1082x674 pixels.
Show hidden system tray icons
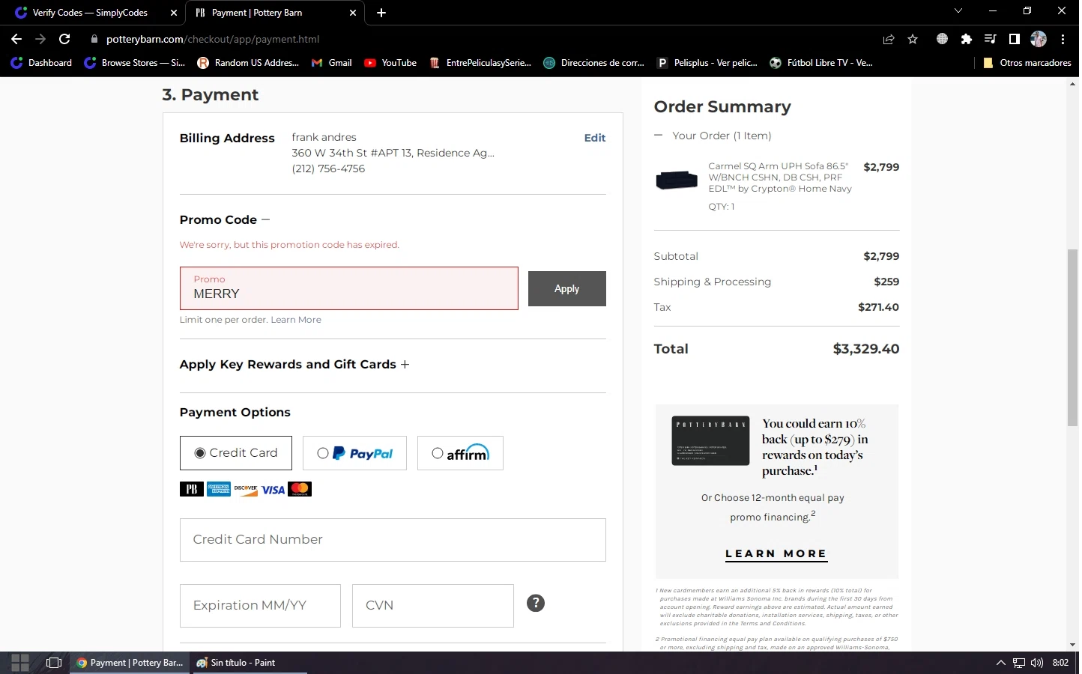click(1000, 663)
